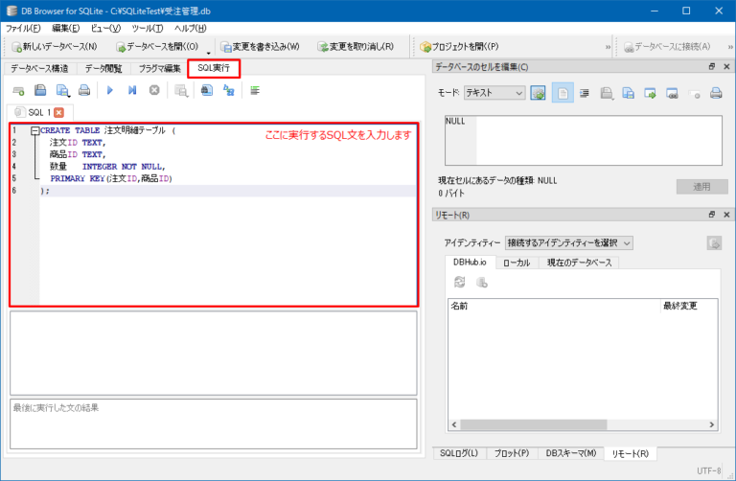Expand the overflow chevron after データベースに接続
The height and width of the screenshot is (481, 736).
point(730,47)
